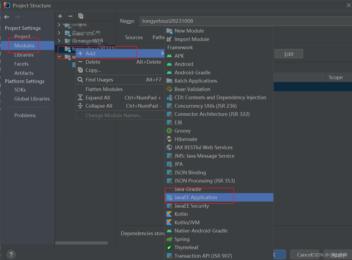
Task: Open Modules in Project Settings
Action: tap(27, 45)
